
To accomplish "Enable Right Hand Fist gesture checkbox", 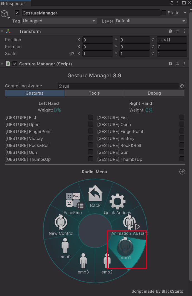I will [182, 117].
